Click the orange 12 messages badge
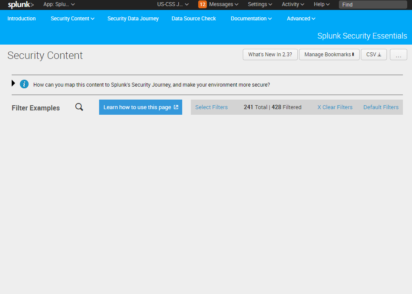412x294 pixels. tap(203, 4)
